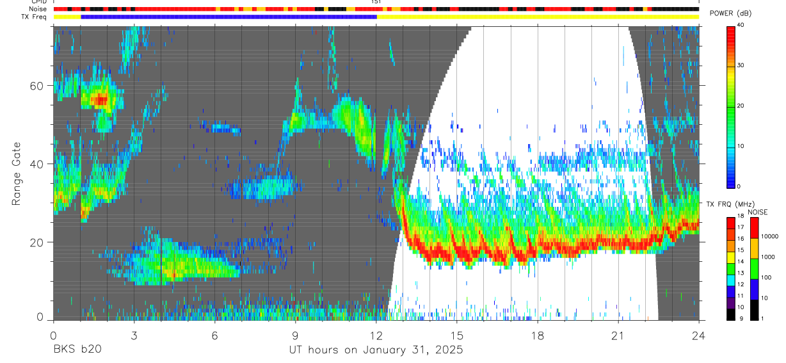Click x-axis hour tick label 15
This screenshot has width=786, height=363.
456,335
